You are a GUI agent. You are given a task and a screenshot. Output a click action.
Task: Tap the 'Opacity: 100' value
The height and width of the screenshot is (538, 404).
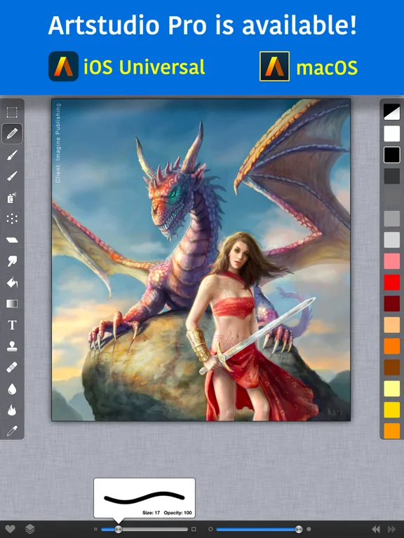[177, 513]
